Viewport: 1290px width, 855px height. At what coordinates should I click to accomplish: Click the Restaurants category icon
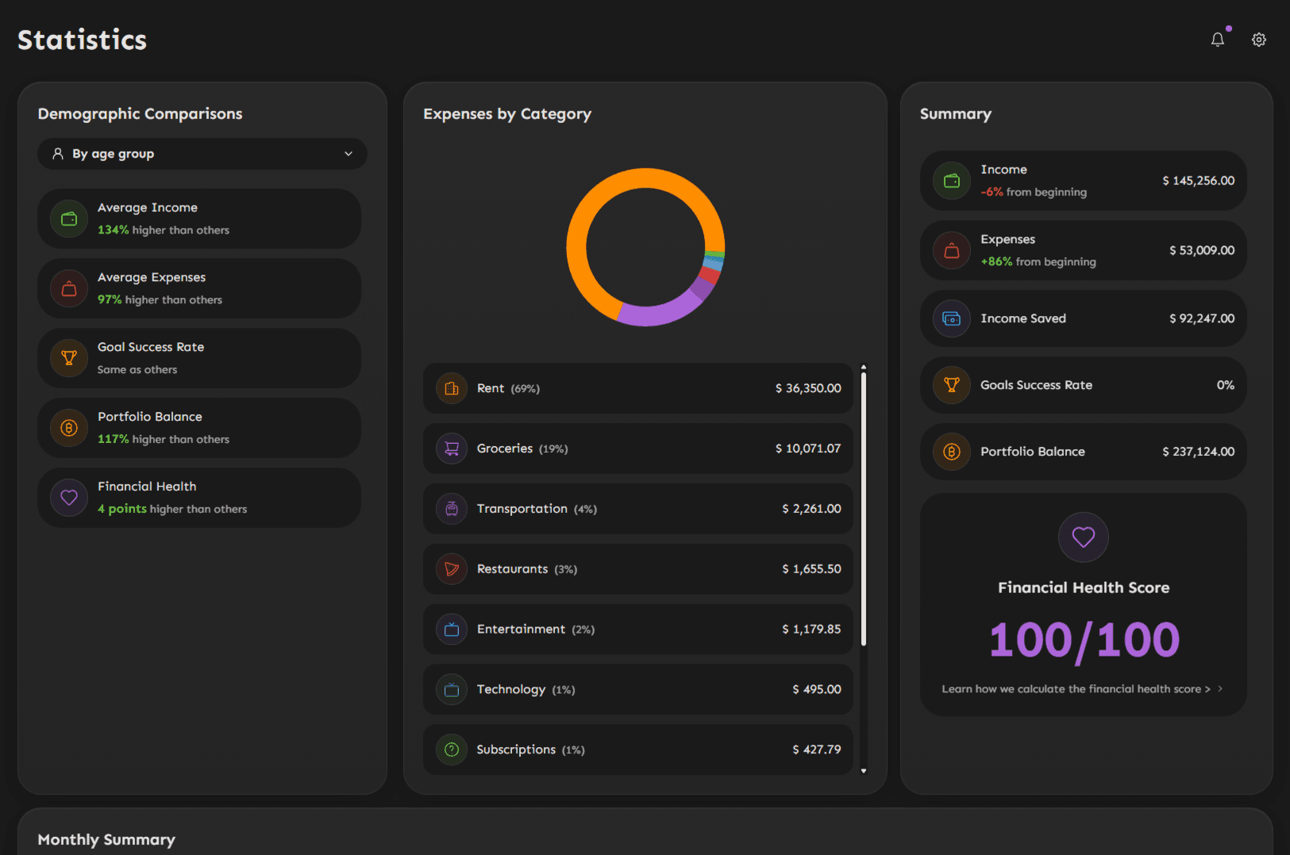point(452,569)
